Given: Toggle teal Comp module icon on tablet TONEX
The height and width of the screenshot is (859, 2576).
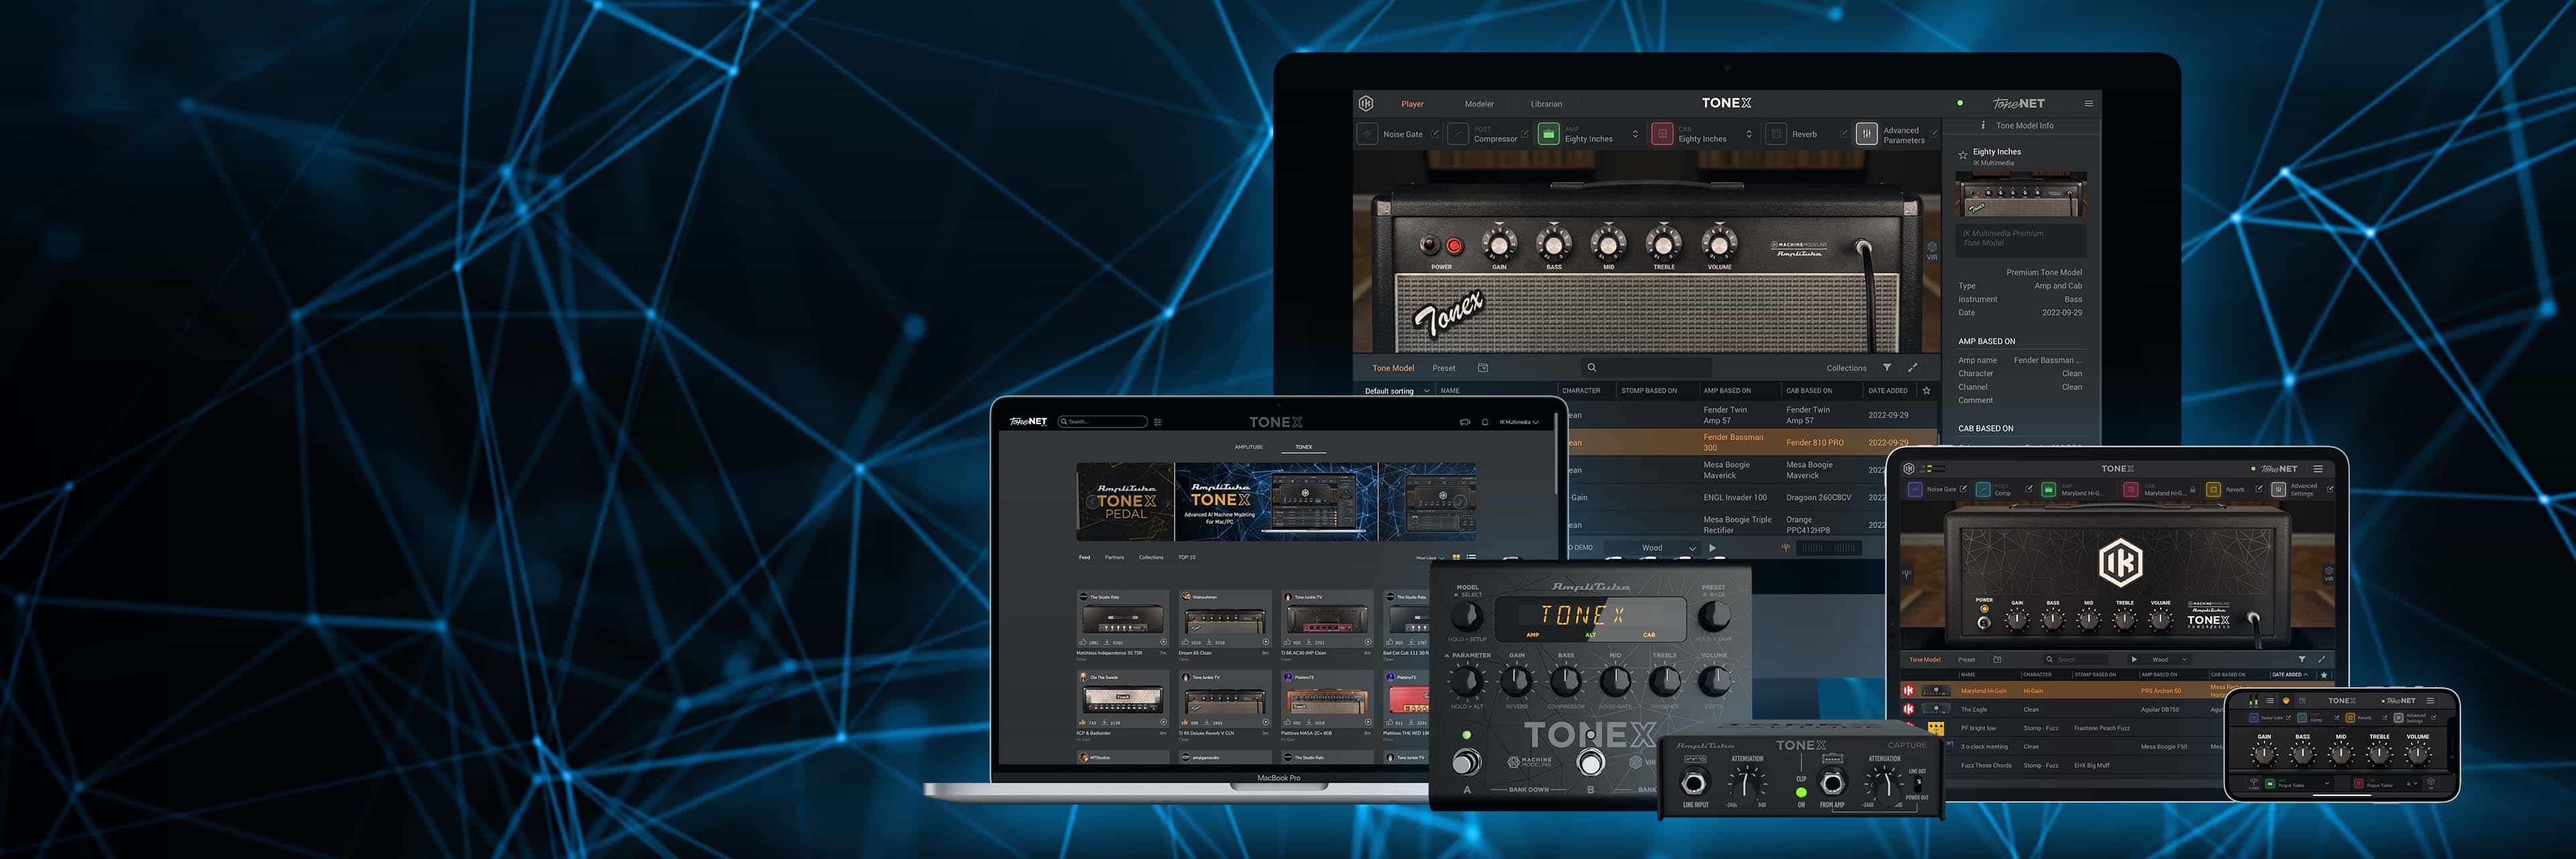Looking at the screenshot, I should (x=1983, y=489).
